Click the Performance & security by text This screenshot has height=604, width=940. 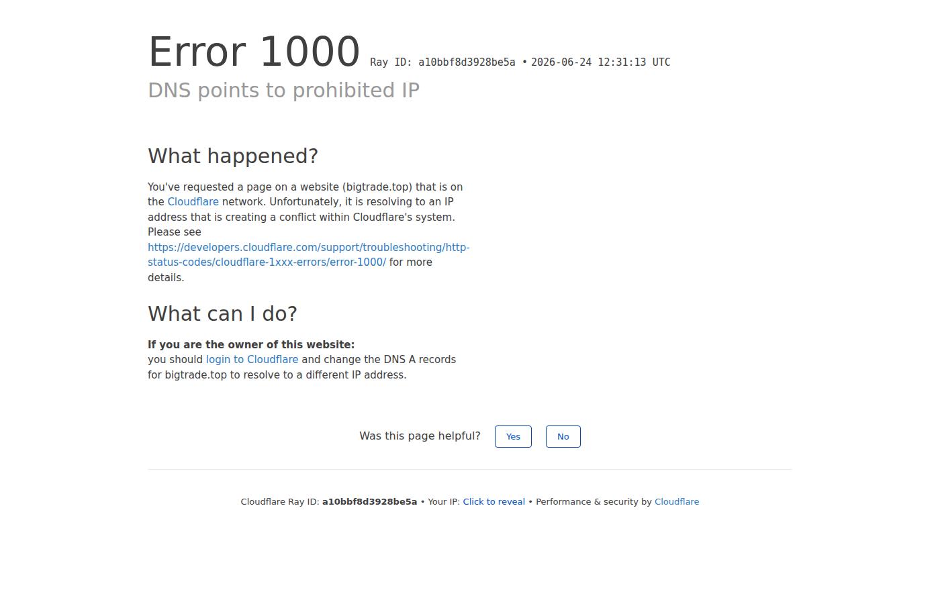[594, 502]
